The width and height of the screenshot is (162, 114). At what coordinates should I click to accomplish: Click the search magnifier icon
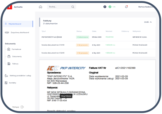(73, 7)
